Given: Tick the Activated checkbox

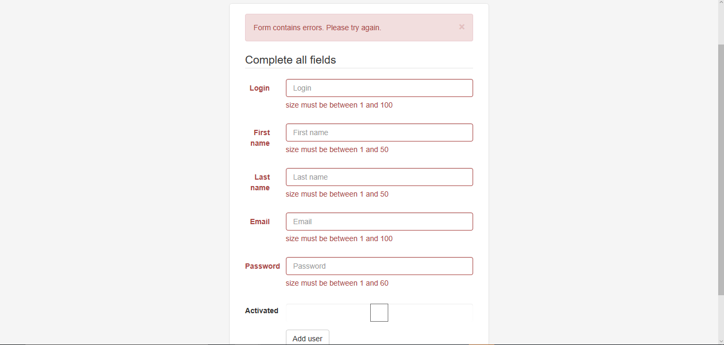Looking at the screenshot, I should [379, 313].
